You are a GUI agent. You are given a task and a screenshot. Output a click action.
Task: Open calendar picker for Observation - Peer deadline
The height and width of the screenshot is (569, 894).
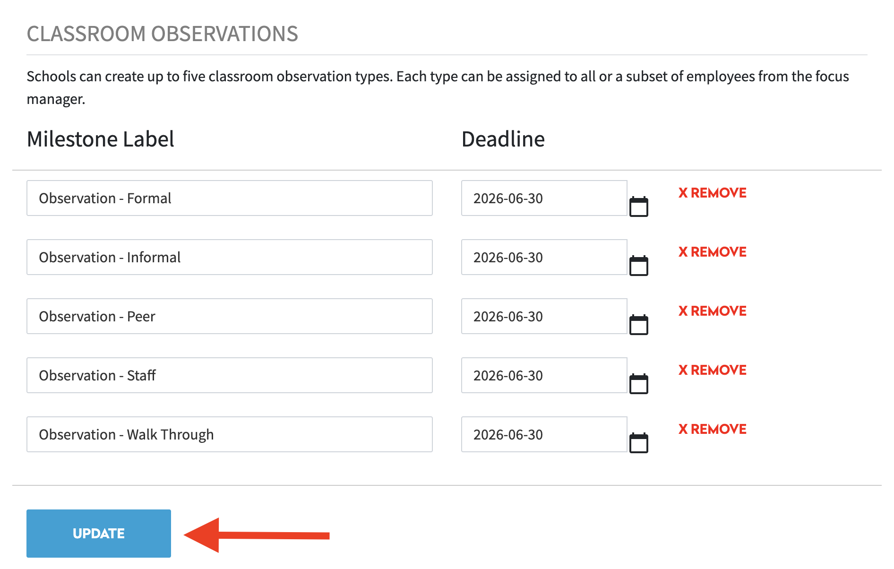[x=638, y=325]
